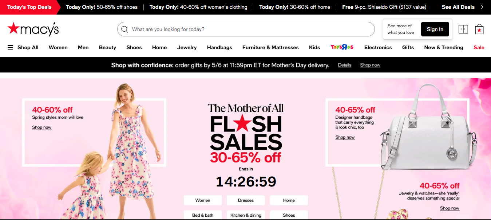The height and width of the screenshot is (220, 491).
Task: Click Shop now under Spring styles offer
Action: coord(42,127)
